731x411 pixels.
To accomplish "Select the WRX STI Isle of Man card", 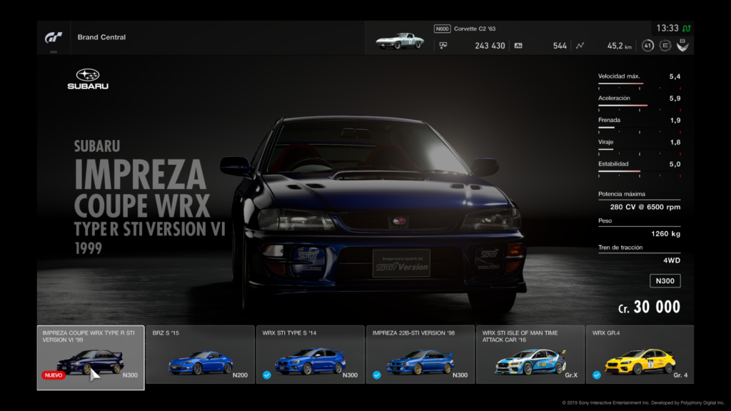I will tap(530, 355).
